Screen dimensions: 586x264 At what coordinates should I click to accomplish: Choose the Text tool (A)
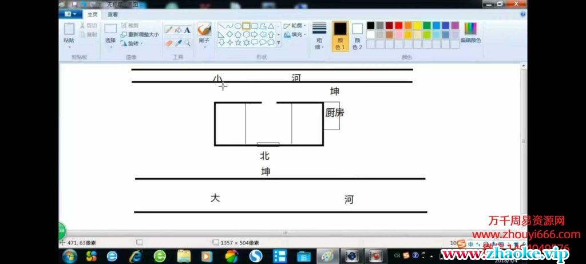pos(187,30)
